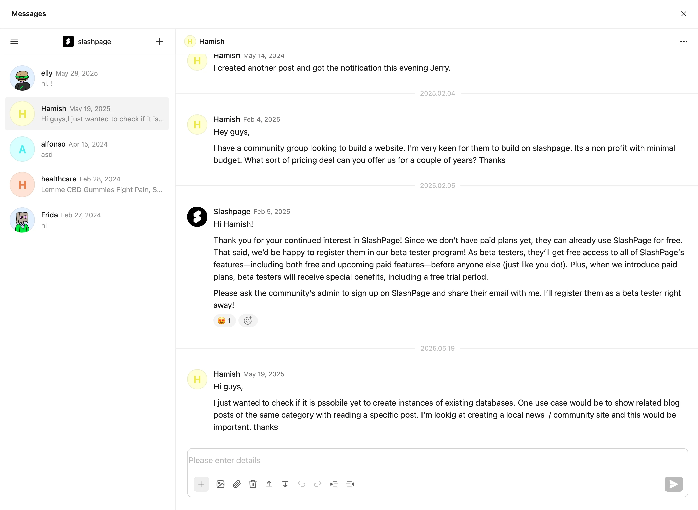
Task: Open the add-block plus menu in editor
Action: point(201,484)
